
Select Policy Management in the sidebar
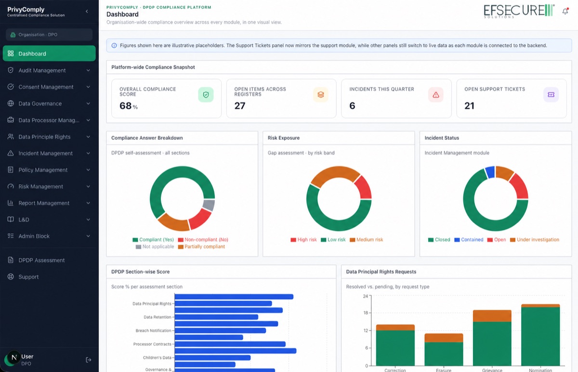(49, 170)
